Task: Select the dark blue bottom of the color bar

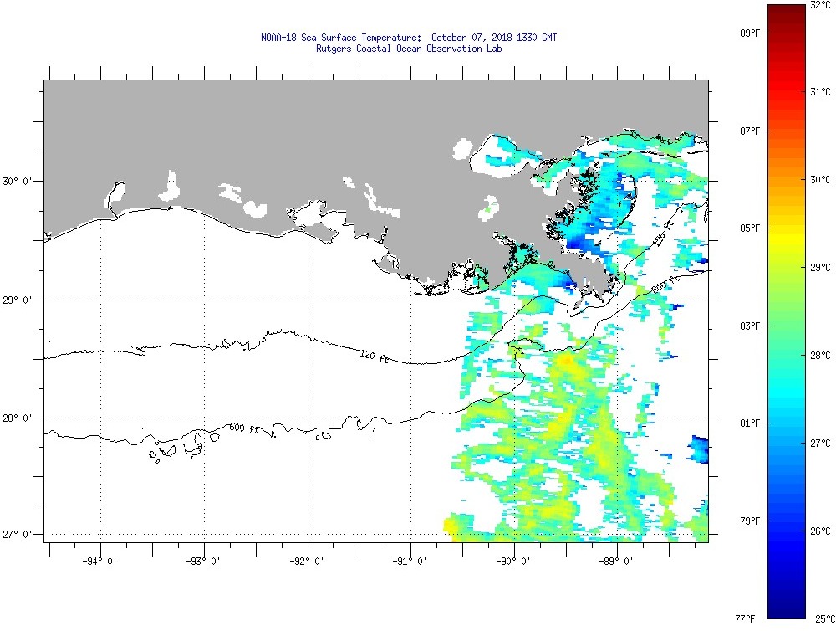Action: click(x=786, y=611)
